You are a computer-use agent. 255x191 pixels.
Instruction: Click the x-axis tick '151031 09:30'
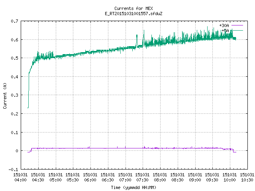click(x=212, y=177)
